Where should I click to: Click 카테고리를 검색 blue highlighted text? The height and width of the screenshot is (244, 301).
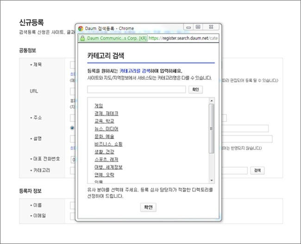pos(135,71)
